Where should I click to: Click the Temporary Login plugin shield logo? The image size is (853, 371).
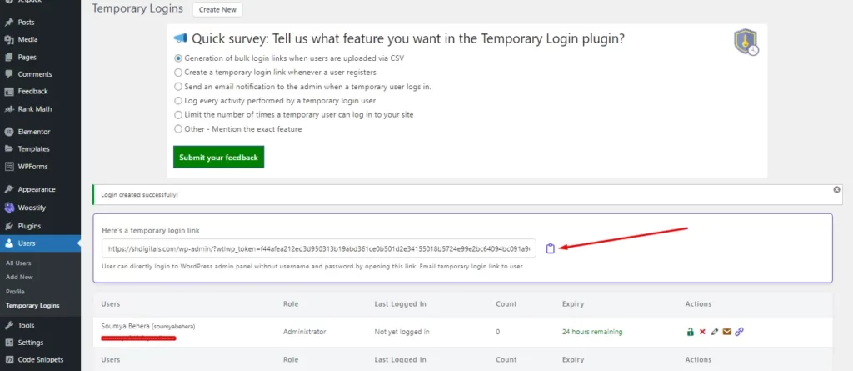(x=746, y=42)
